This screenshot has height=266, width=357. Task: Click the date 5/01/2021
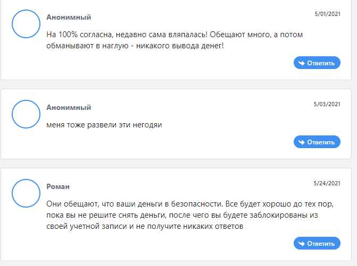pos(327,14)
